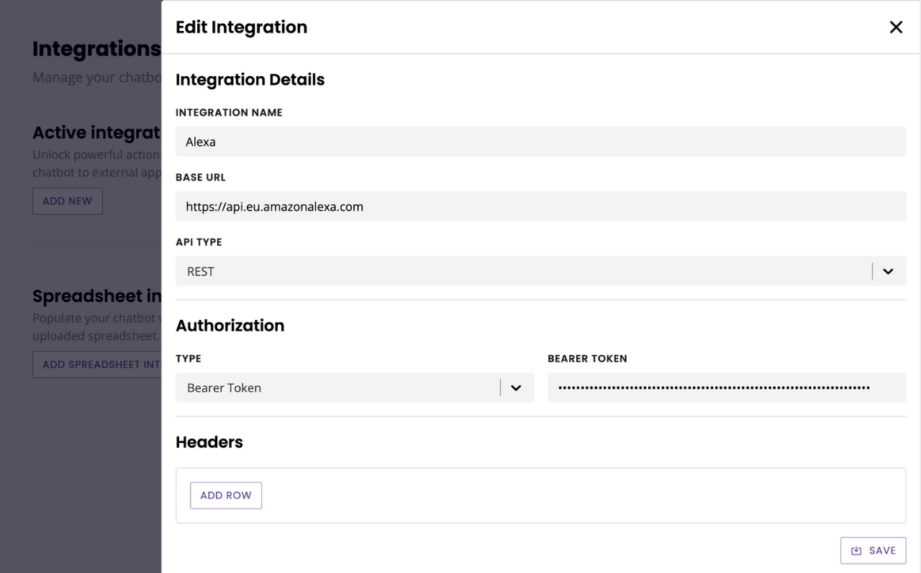Click Add Spreadsheet Integration in the background page
Screen dimensions: 921x573
click(97, 365)
